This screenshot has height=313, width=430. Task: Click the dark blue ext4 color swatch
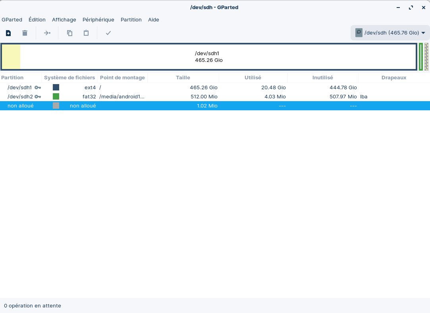tap(56, 87)
